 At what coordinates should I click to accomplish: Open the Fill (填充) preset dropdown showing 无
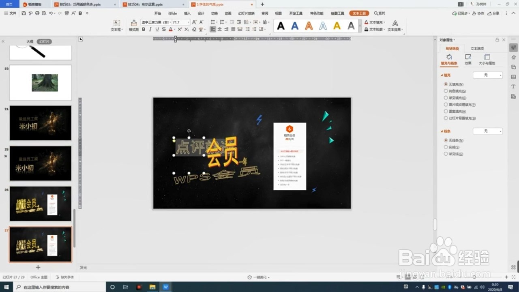coord(488,75)
